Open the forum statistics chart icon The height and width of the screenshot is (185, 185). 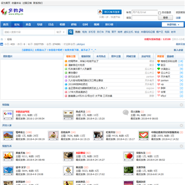click(2, 44)
